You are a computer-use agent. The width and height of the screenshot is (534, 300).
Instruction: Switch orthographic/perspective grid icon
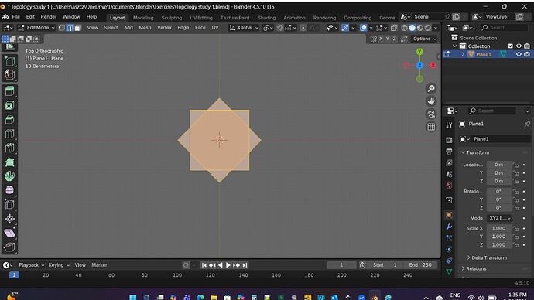click(431, 127)
